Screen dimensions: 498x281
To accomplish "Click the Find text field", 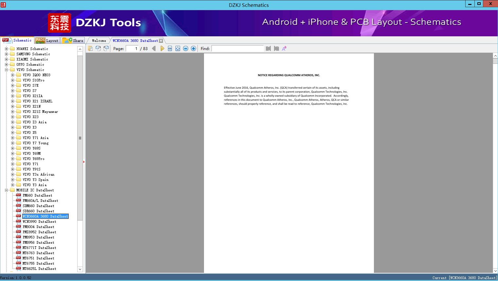I will click(x=238, y=48).
